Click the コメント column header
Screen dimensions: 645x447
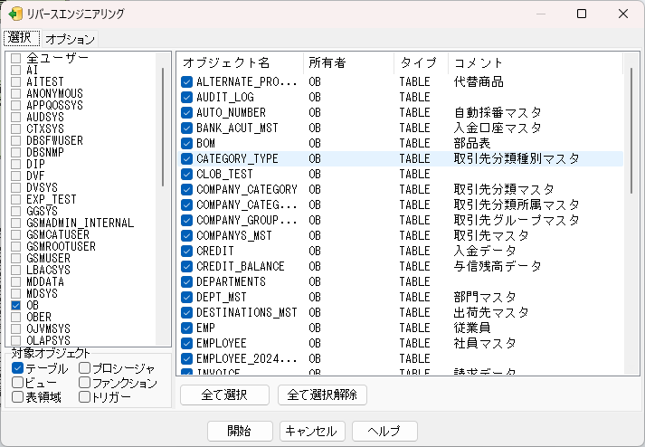(x=536, y=63)
